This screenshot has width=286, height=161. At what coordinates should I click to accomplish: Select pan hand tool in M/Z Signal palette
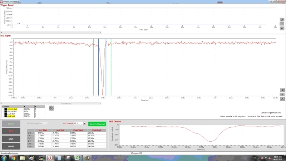282,99
